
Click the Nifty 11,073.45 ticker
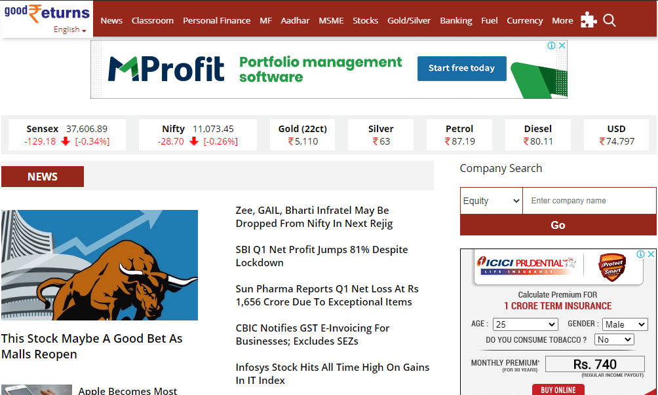point(198,135)
